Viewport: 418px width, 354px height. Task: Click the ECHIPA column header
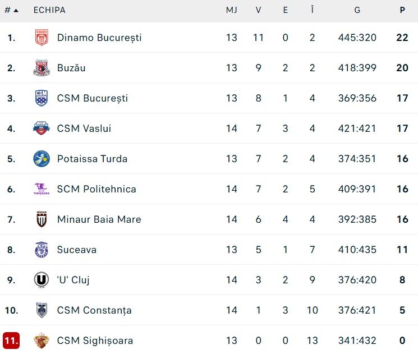(x=49, y=11)
